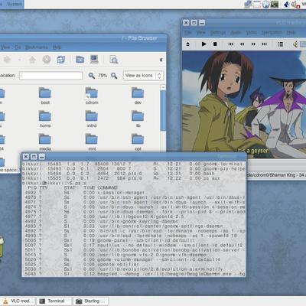This screenshot has width=306, height=306.
Task: Switch to Starting taskbar entry
Action: (91, 301)
